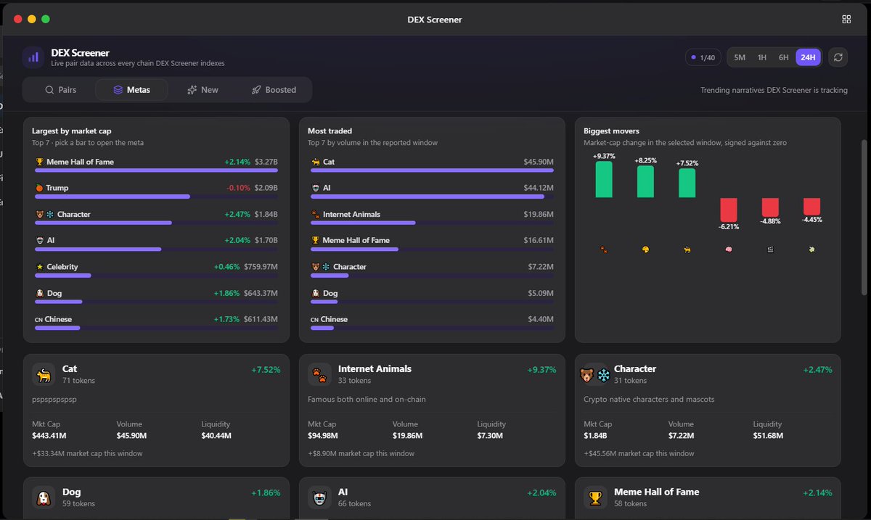Screen dimensions: 871x520
Task: Select the 24H time window
Action: click(808, 57)
